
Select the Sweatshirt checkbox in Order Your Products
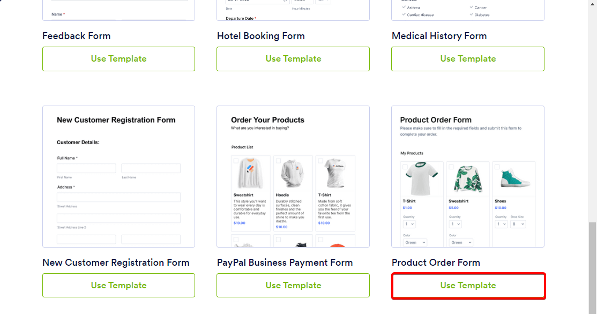click(x=236, y=161)
